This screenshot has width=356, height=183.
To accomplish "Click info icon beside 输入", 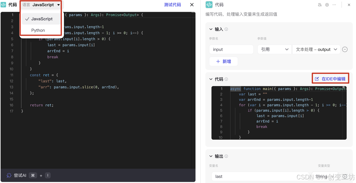I will coord(226,29).
